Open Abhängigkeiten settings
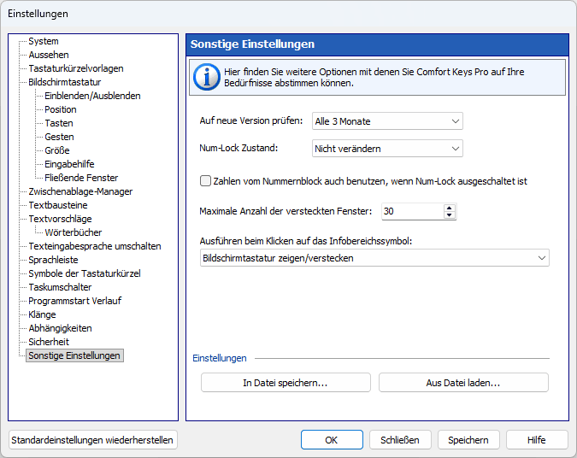This screenshot has height=458, width=577. pyautogui.click(x=60, y=328)
